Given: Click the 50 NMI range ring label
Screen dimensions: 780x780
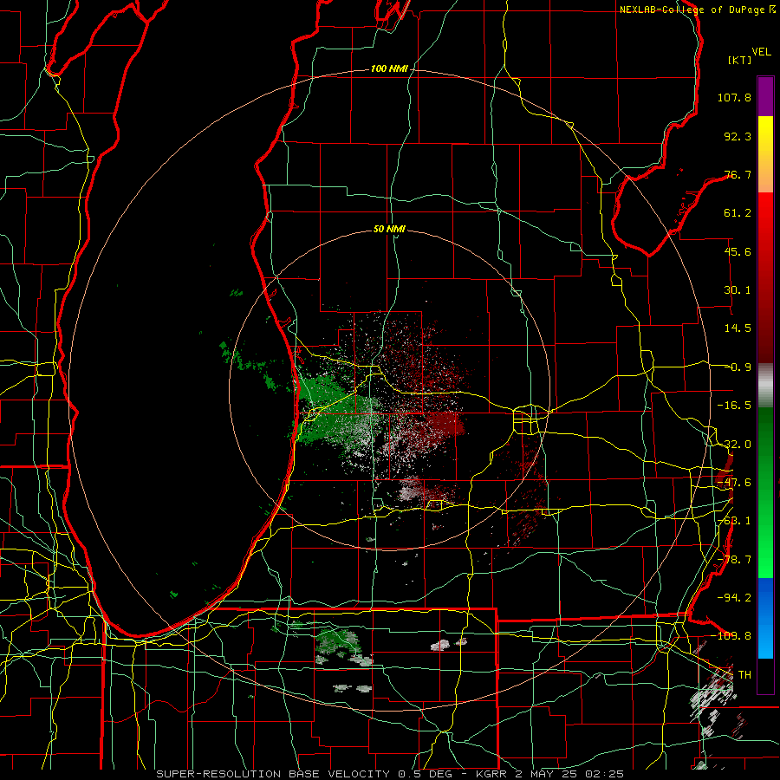Looking at the screenshot, I should pos(389,230).
